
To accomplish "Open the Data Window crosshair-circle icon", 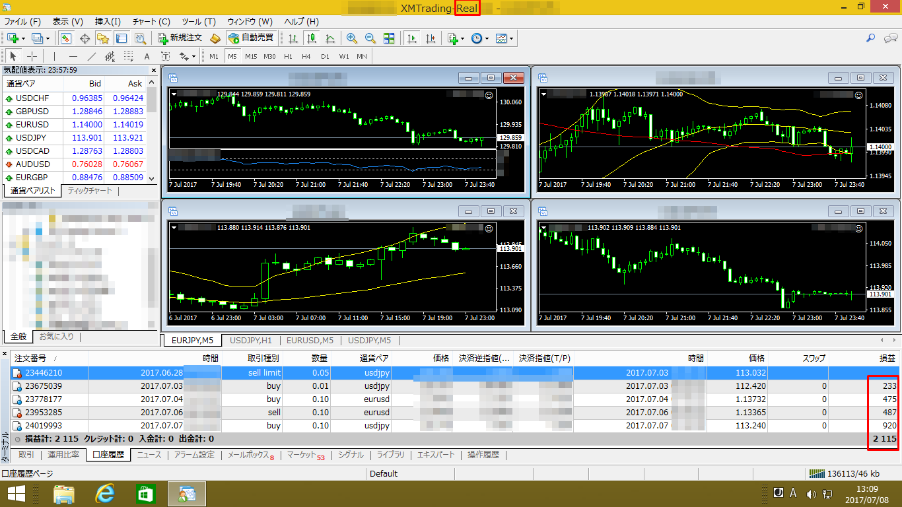I will click(85, 38).
